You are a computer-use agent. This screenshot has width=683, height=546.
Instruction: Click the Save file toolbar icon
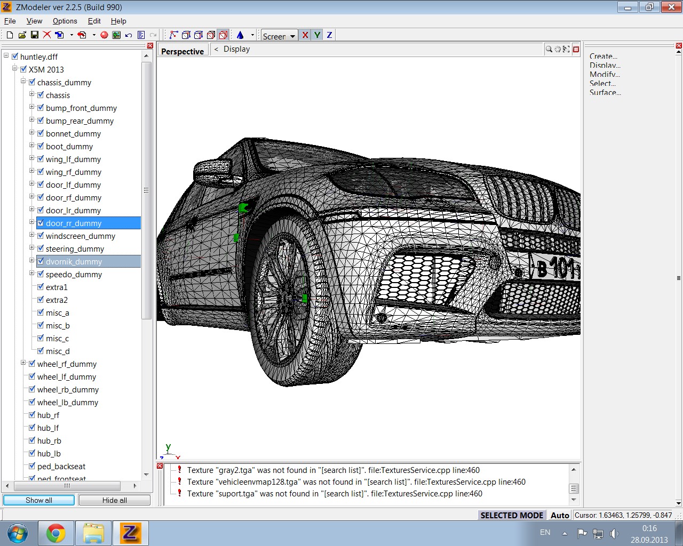pyautogui.click(x=35, y=35)
